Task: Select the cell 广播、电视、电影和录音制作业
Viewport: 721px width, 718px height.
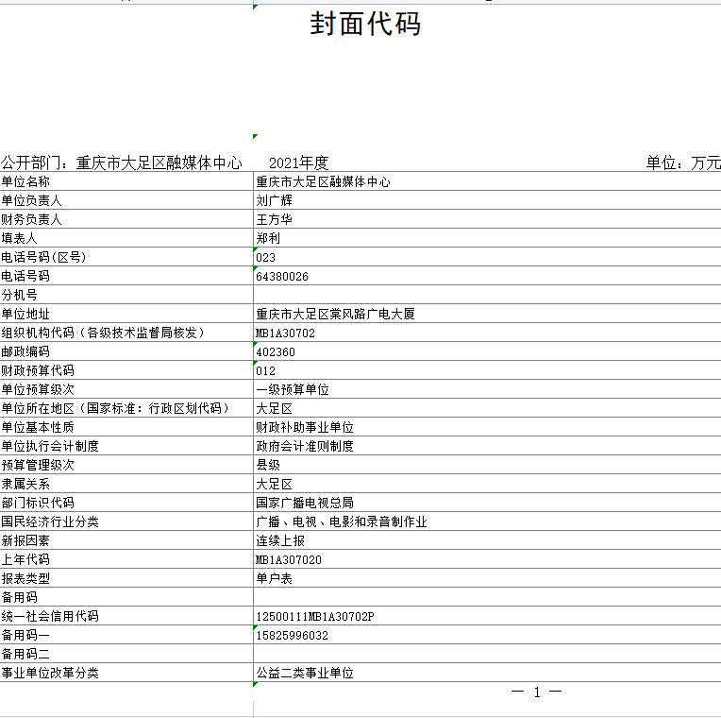Action: 487,521
